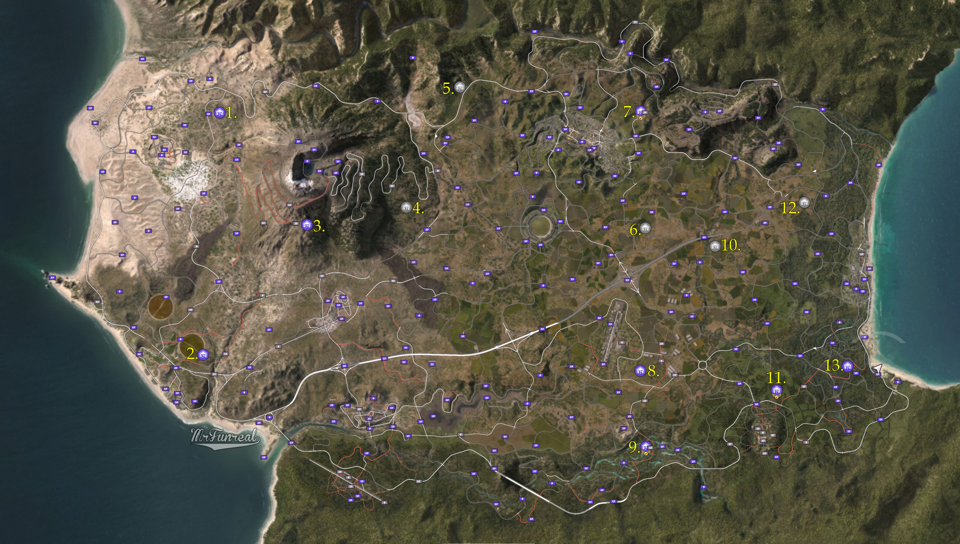Viewport: 960px width, 544px height.
Task: Open the completed barn find icon numbered 11
Action: coord(776,391)
